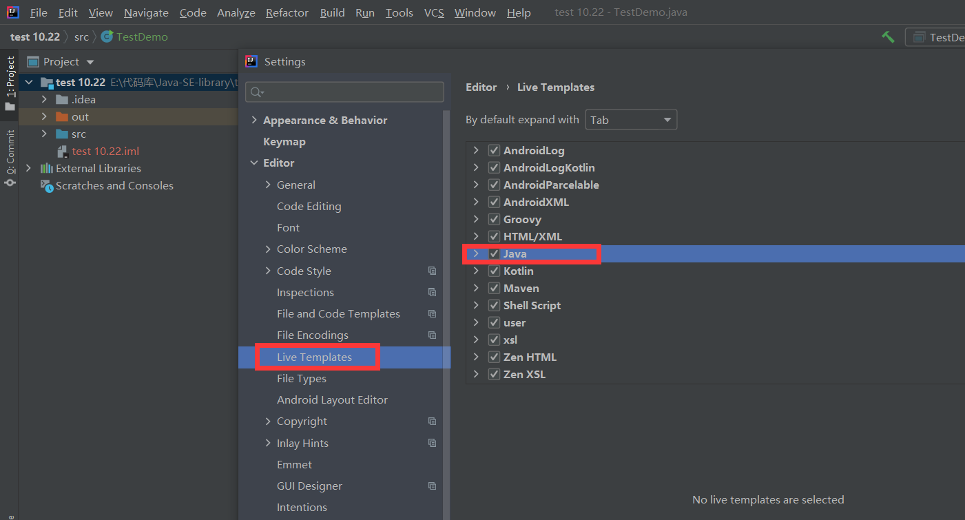
Task: Click project-level icon beside GUI Designer
Action: click(432, 486)
